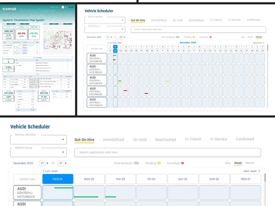Switch to Immobilised tab in month view

tap(159, 20)
